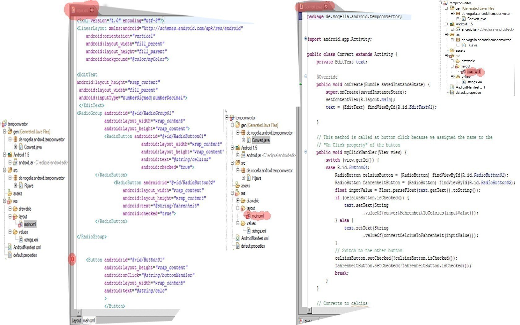Select main.xml label in small tree beside Java editor
Image resolution: width=520 pixels, height=325 pixels.
coord(474,71)
